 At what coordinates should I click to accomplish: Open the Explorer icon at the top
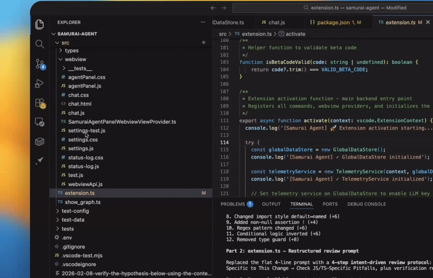(x=39, y=25)
